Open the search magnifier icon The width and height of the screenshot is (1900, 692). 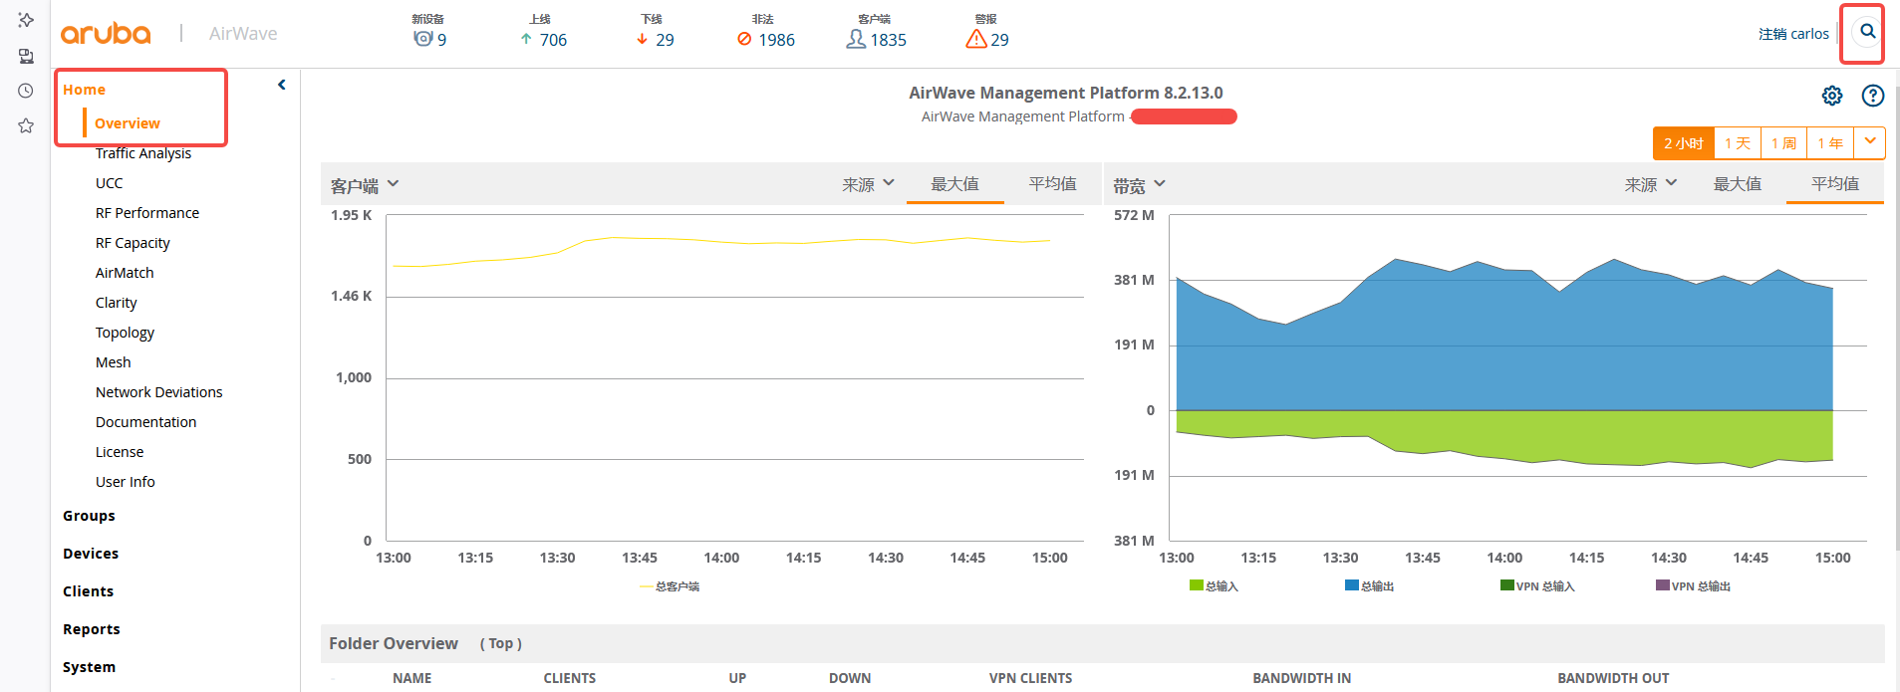[1867, 31]
